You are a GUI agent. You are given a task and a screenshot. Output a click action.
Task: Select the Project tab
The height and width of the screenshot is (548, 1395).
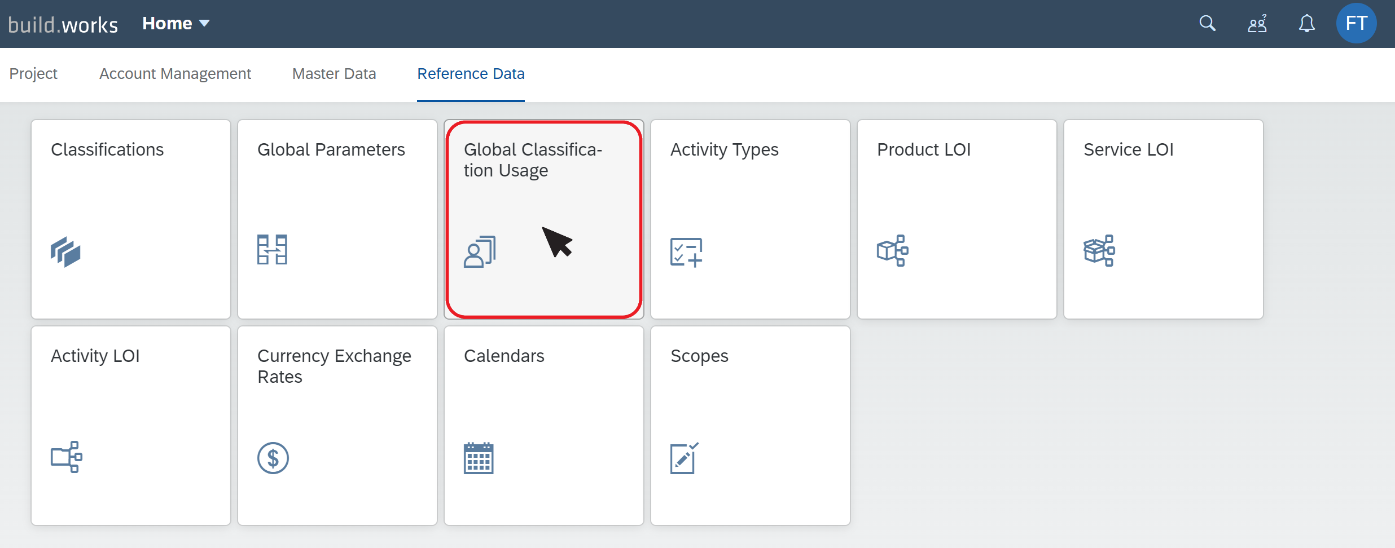(x=34, y=74)
